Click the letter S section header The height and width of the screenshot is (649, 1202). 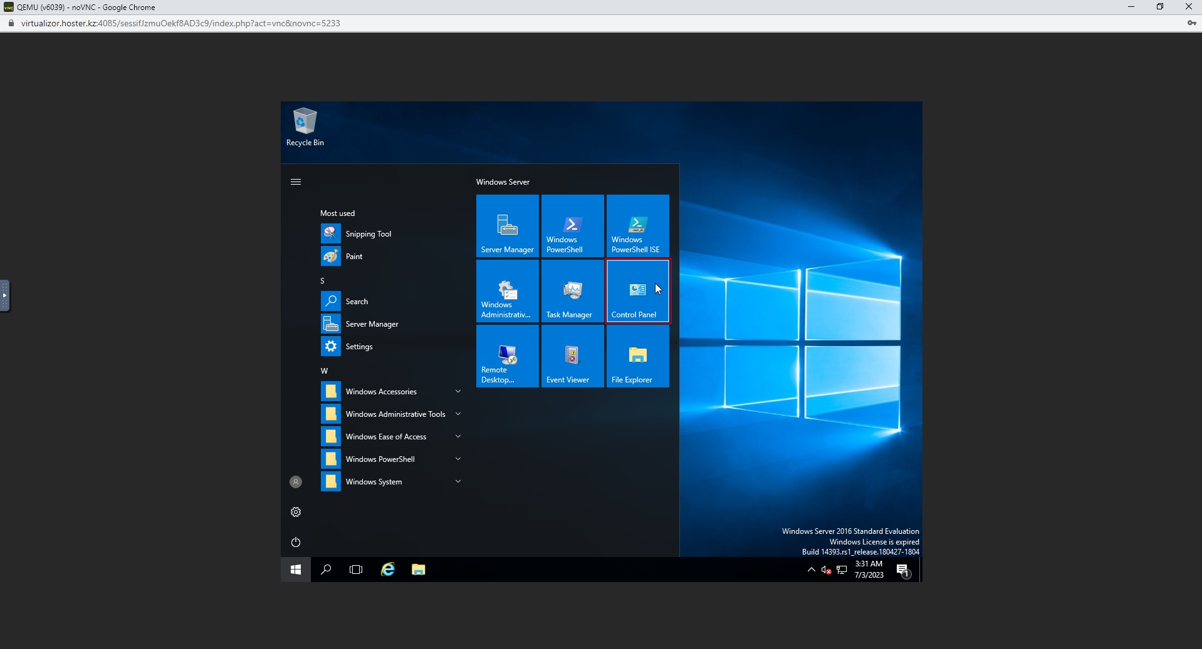point(322,281)
